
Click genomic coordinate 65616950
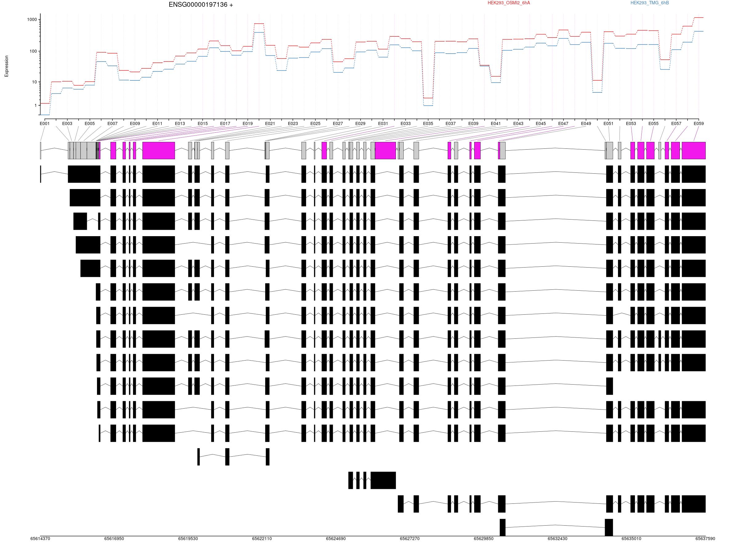tap(114, 539)
